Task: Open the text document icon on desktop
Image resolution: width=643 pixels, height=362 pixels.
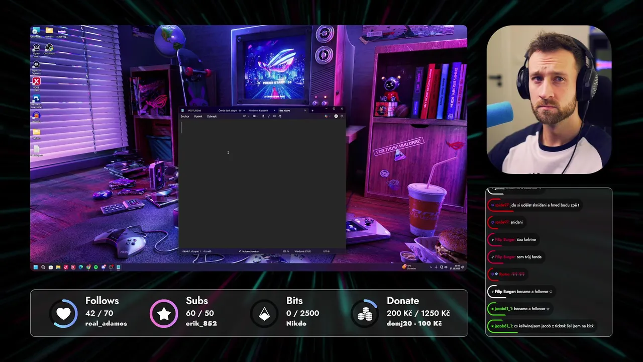Action: [x=36, y=151]
